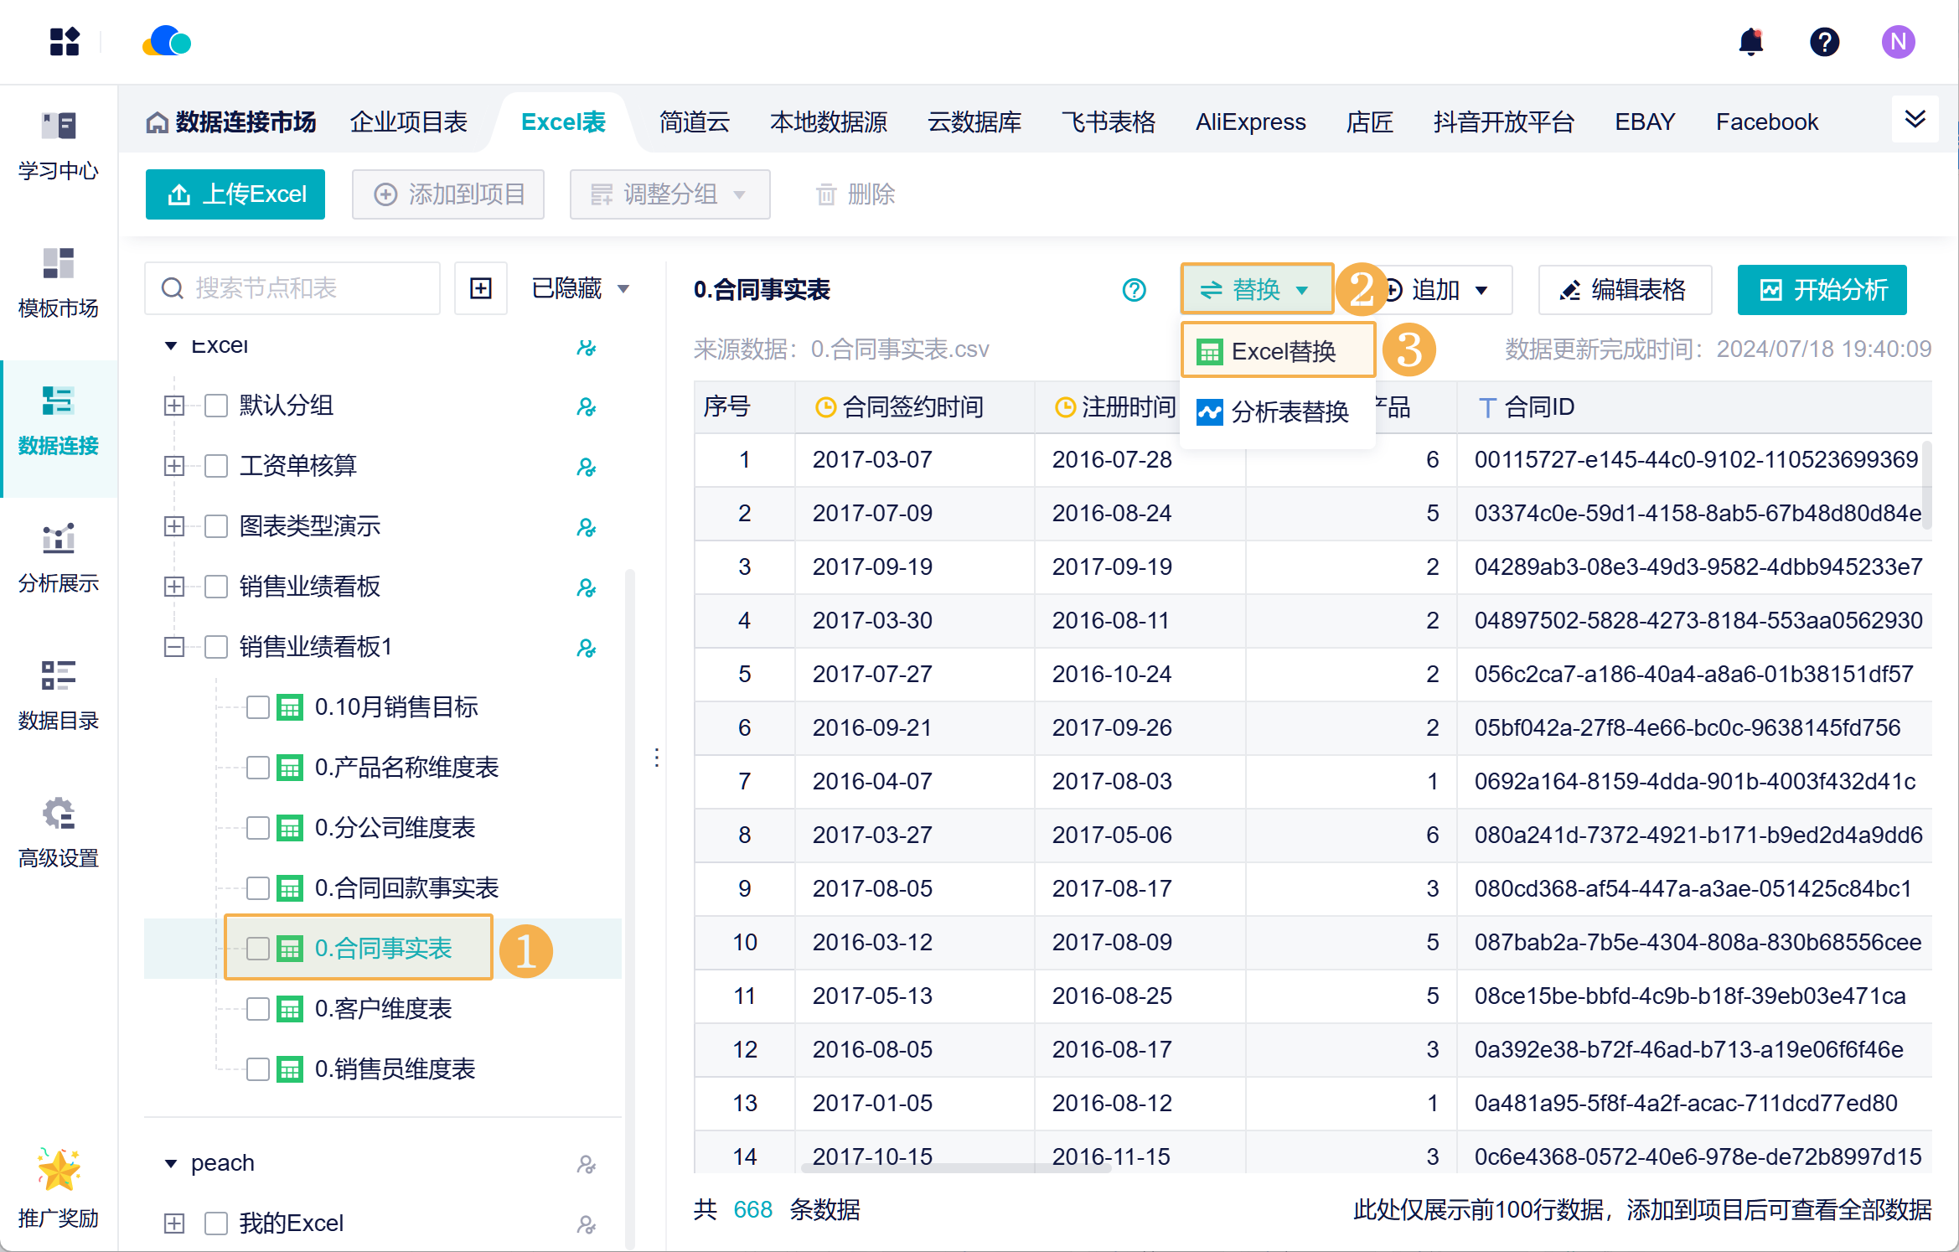
Task: Click the 添加到项目 button
Action: [x=448, y=194]
